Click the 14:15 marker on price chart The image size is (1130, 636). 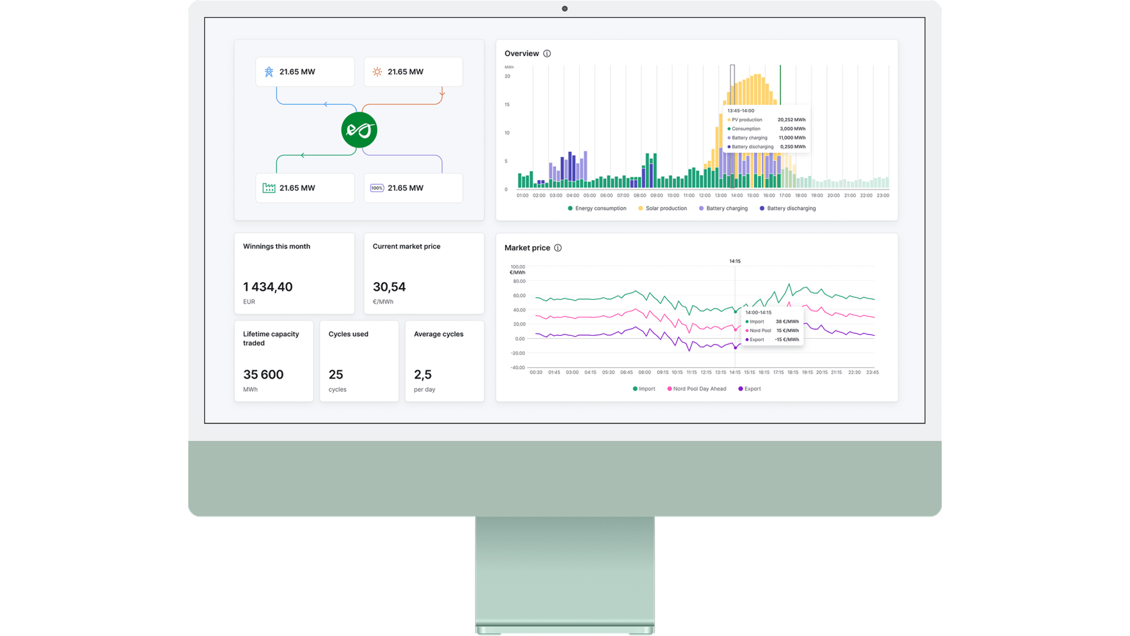(734, 261)
